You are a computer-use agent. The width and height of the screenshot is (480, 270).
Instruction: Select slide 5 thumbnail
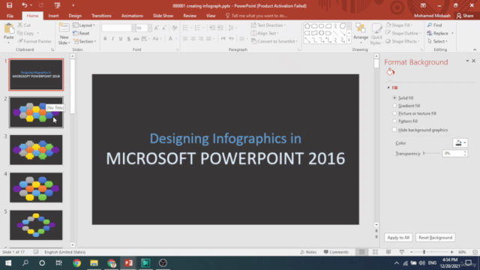(36, 225)
